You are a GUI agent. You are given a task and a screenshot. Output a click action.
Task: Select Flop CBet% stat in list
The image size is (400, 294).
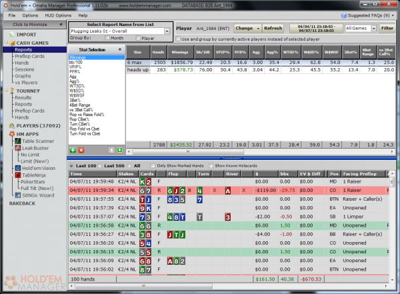pyautogui.click(x=79, y=119)
